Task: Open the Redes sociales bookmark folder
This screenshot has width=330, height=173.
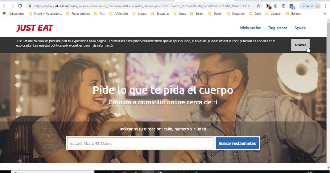Action: [78, 13]
